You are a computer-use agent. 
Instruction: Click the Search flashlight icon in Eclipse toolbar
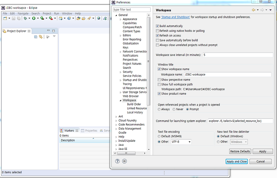click(x=89, y=18)
